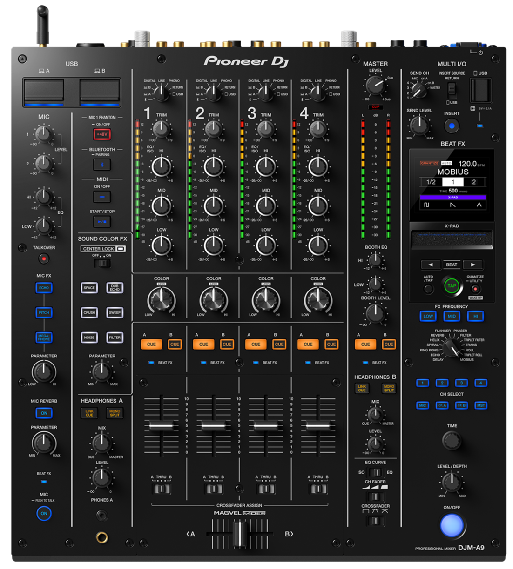This screenshot has width=513, height=569.
Task: Tap the green TAP tempo button
Action: click(452, 286)
